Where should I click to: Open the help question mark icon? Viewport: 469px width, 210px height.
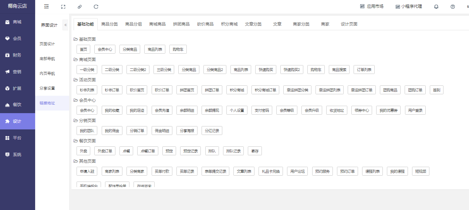click(453, 7)
